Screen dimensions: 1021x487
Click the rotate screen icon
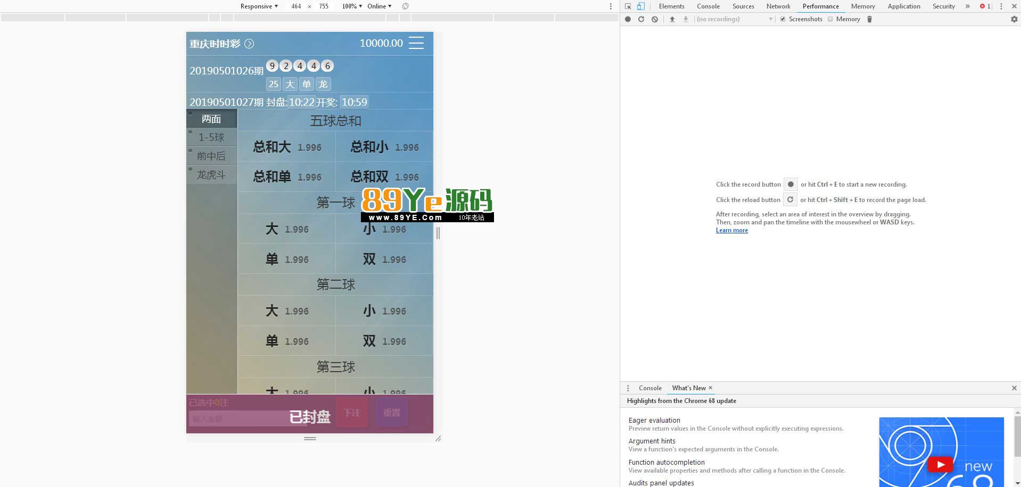(x=405, y=6)
